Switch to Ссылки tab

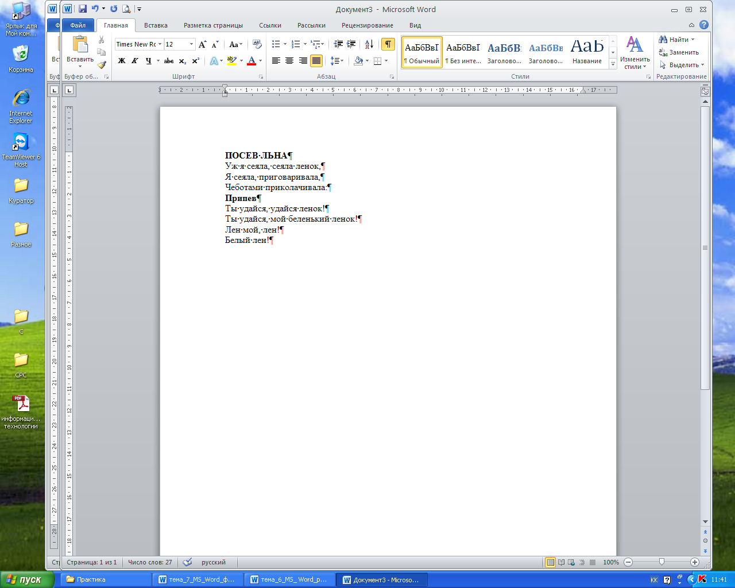click(270, 25)
